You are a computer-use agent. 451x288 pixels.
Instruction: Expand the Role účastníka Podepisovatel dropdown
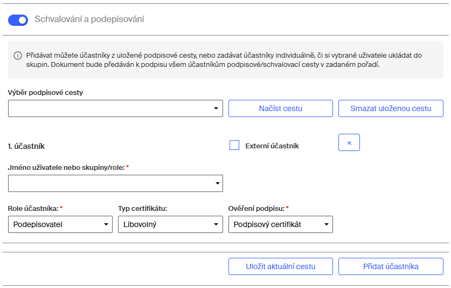(x=60, y=224)
